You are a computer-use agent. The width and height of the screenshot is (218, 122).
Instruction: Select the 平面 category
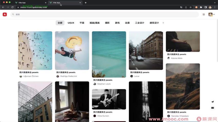tap(82, 23)
